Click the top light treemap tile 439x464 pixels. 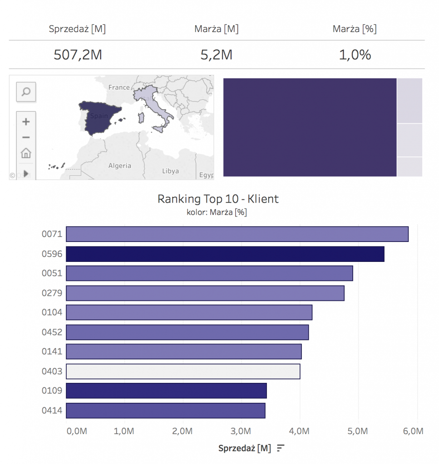409,100
